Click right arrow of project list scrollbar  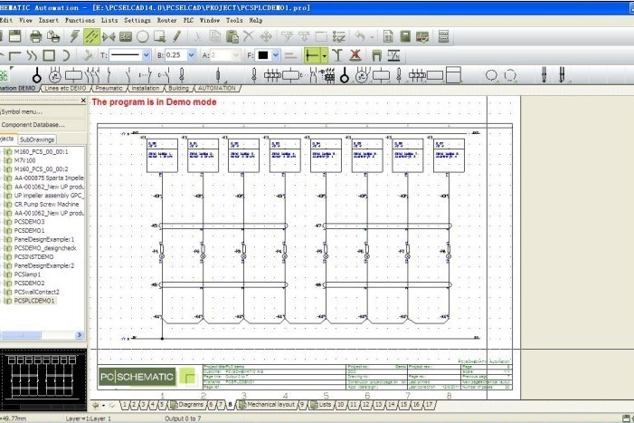coord(80,335)
